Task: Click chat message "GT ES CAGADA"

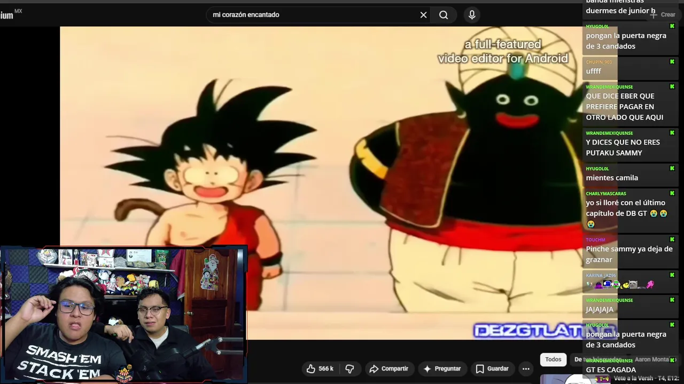Action: (x=611, y=370)
